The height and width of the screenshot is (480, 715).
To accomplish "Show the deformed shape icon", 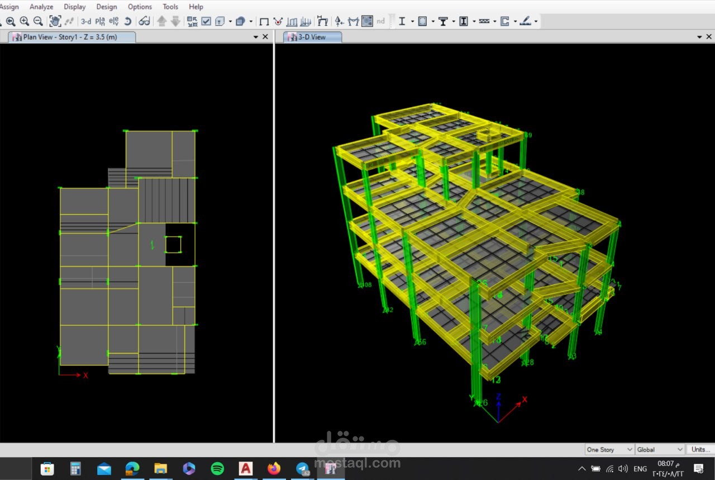I will [x=291, y=21].
